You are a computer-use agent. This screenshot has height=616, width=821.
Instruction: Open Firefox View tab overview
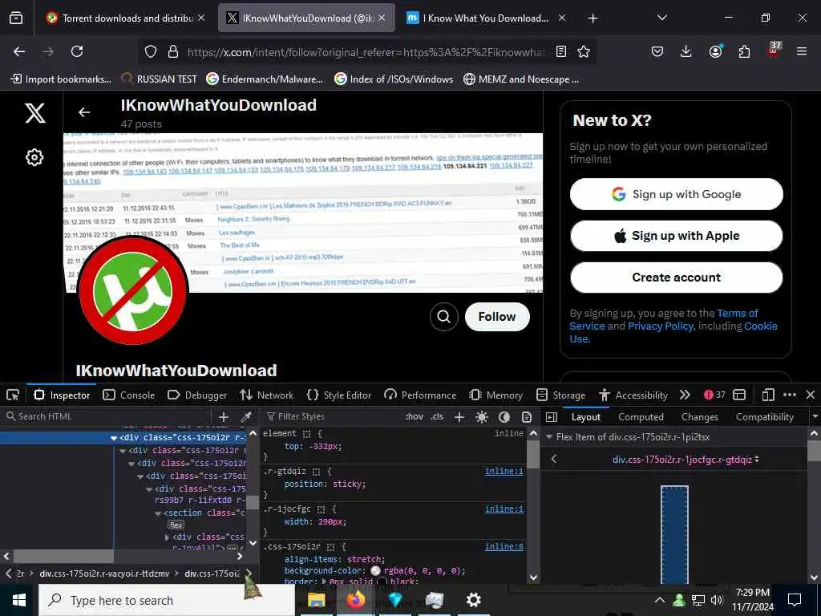(16, 18)
